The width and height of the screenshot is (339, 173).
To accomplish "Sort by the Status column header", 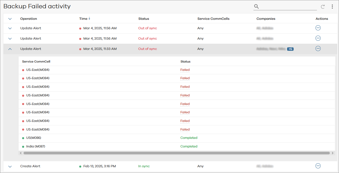I will coord(144,19).
